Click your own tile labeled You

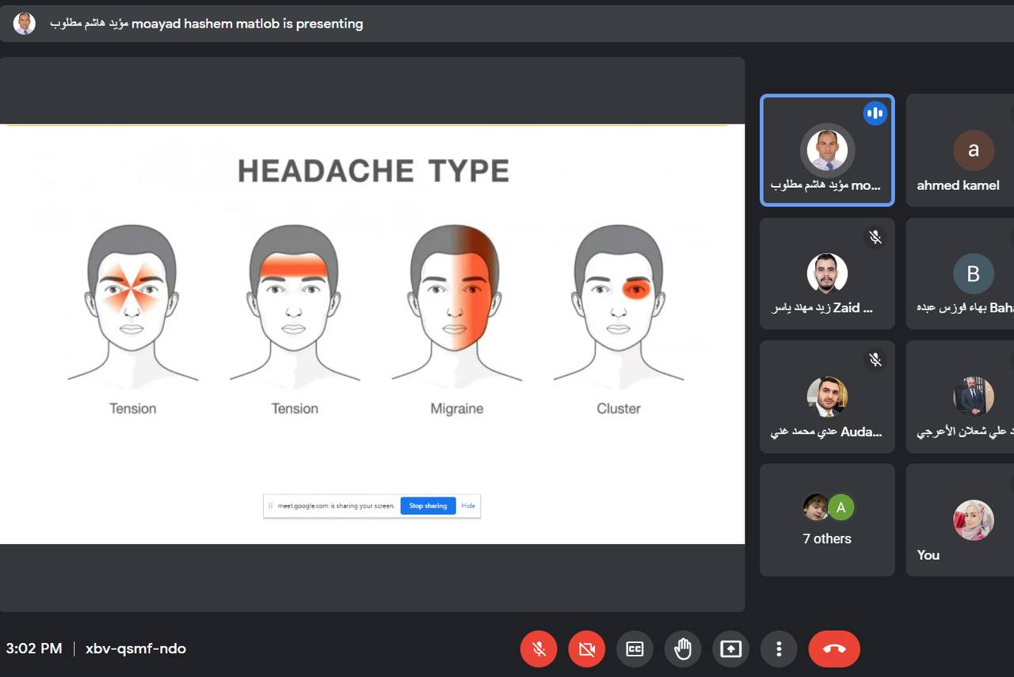coord(960,520)
